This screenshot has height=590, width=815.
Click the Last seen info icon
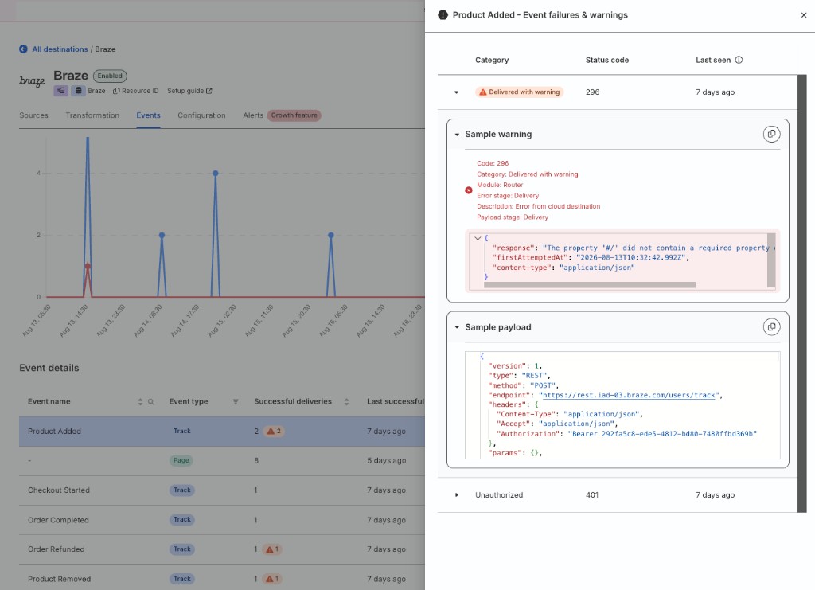pos(739,60)
